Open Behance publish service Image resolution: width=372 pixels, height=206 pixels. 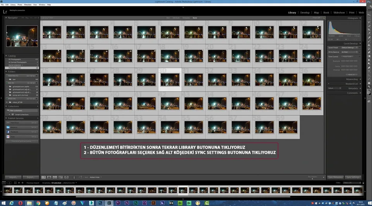tap(22, 127)
